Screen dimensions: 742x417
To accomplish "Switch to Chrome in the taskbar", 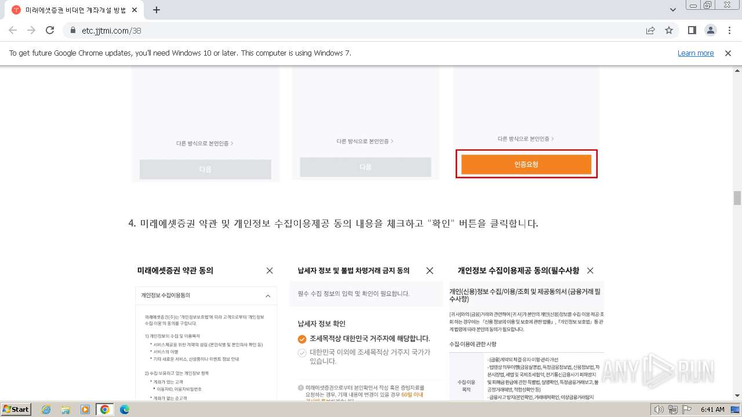I will click(104, 409).
